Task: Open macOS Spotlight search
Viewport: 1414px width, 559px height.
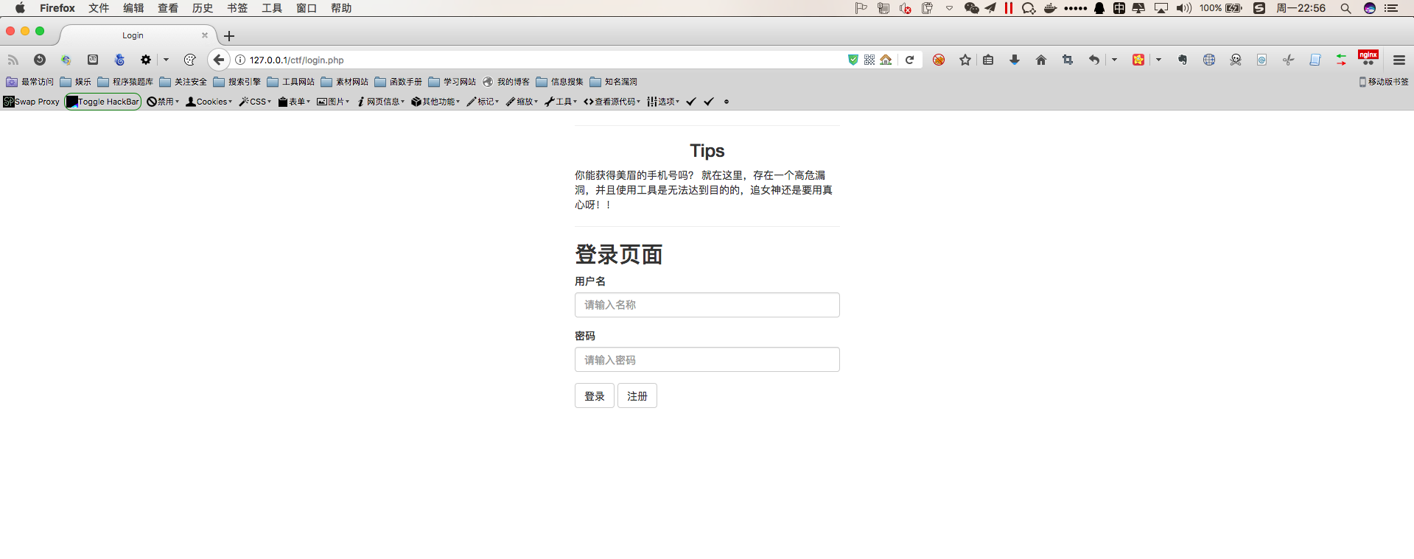Action: coord(1345,8)
